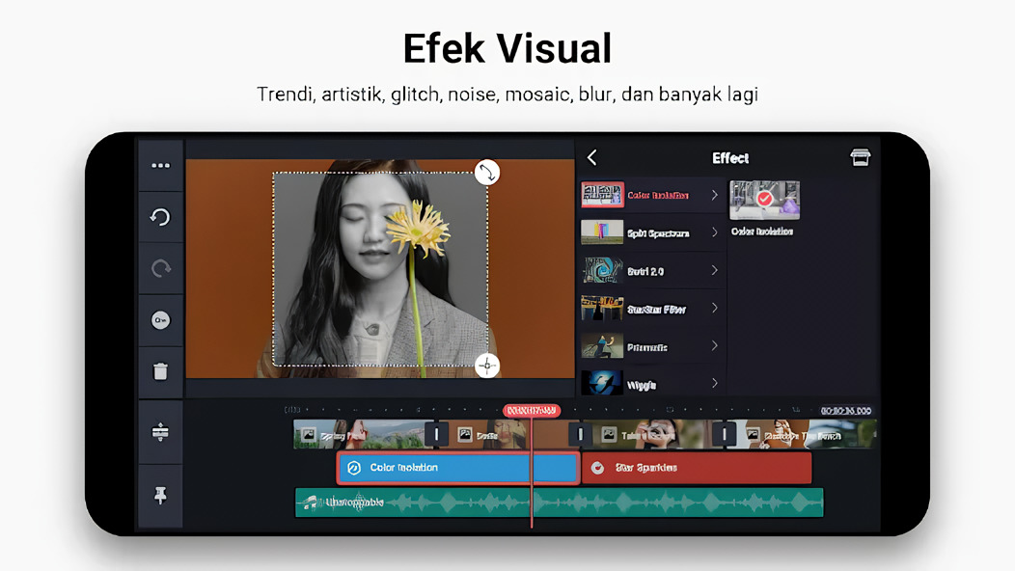Click the undo arrow icon
This screenshot has width=1015, height=571.
tap(160, 217)
